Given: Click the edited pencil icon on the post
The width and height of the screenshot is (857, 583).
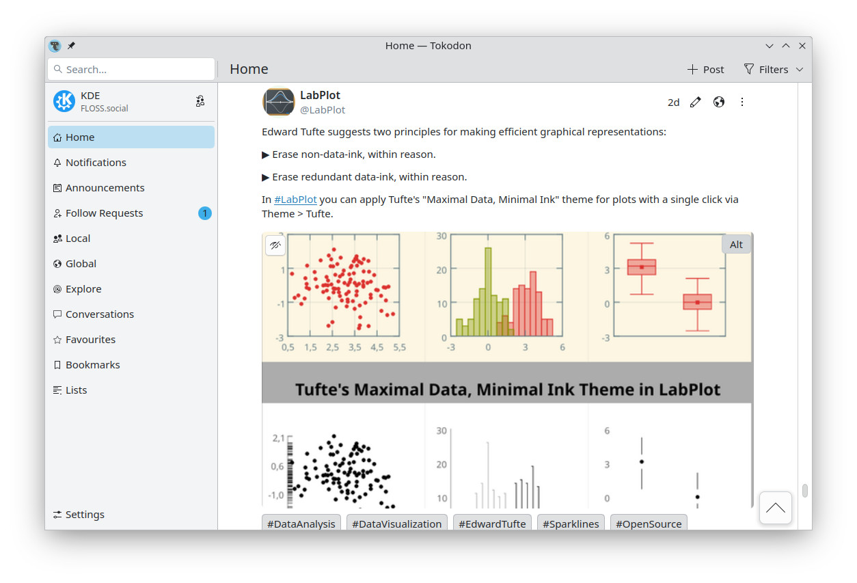Looking at the screenshot, I should click(x=696, y=102).
